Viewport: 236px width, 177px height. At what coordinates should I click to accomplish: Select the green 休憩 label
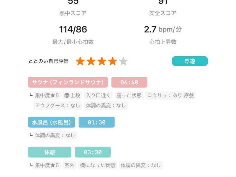(x=50, y=152)
